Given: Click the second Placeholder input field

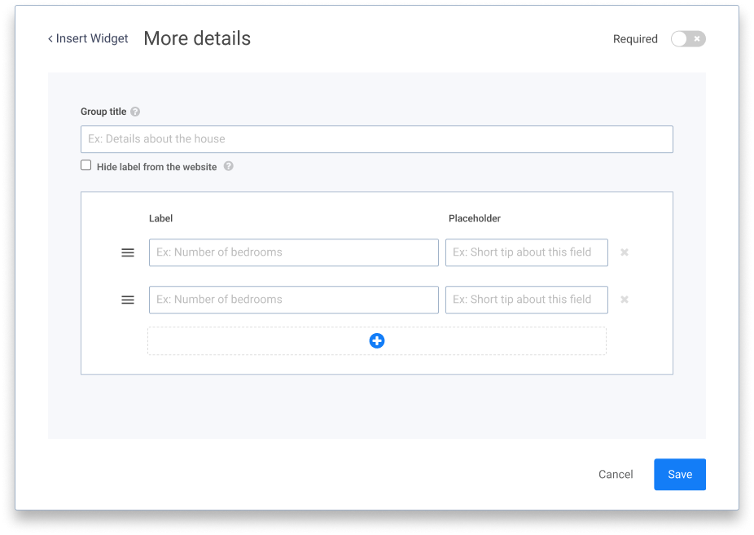Looking at the screenshot, I should point(526,300).
